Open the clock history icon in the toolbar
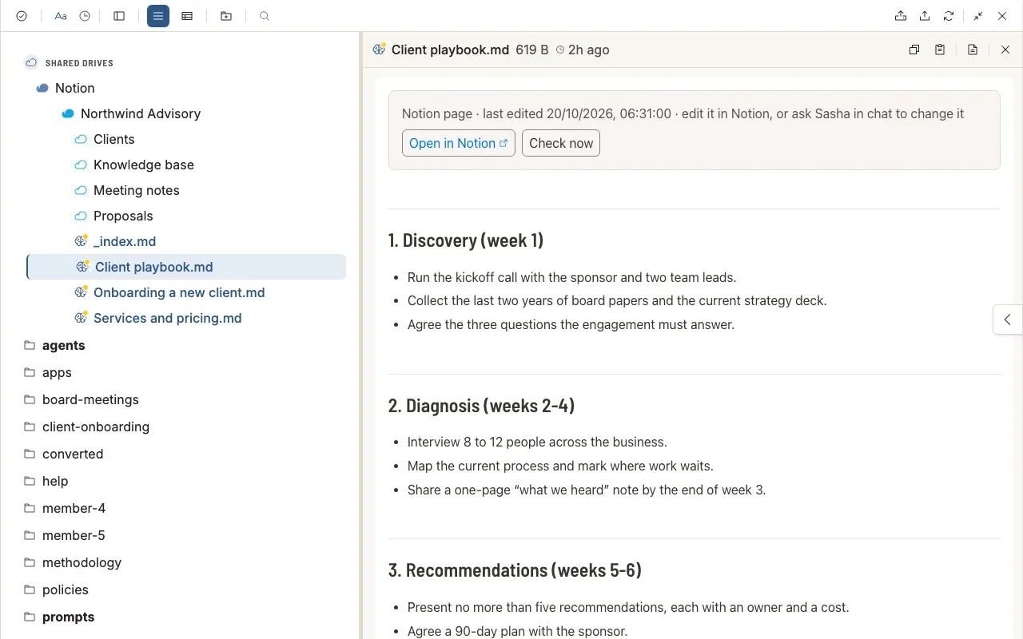The height and width of the screenshot is (639, 1023). (85, 16)
